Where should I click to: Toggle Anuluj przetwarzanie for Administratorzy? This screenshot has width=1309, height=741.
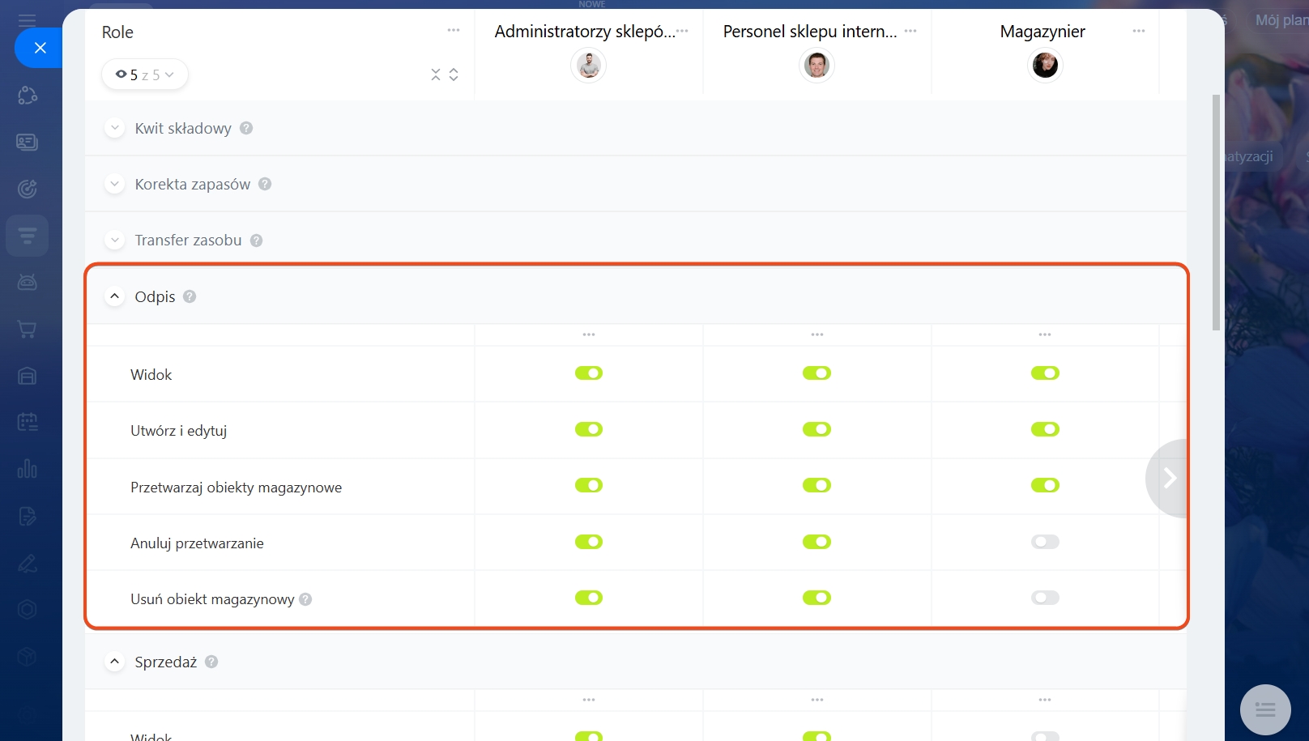click(x=589, y=542)
